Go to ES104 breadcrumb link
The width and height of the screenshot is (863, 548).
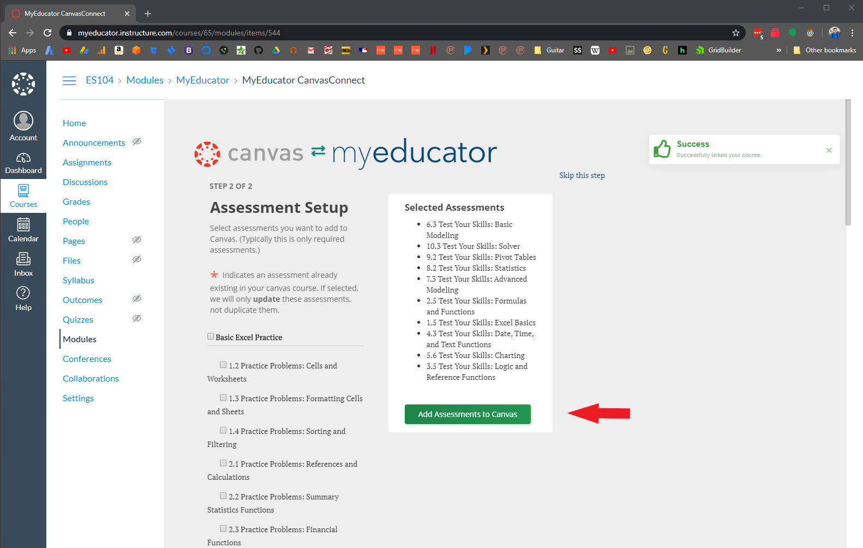[100, 80]
